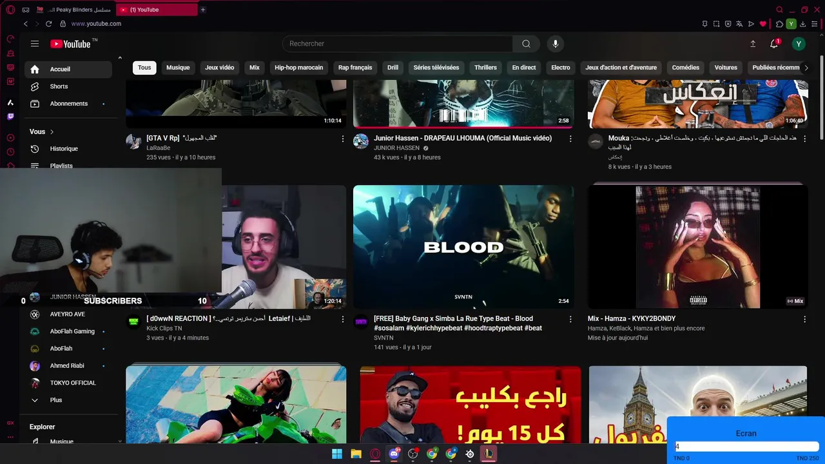Open TOKYO OFFICIAL channel subscription

(68, 383)
